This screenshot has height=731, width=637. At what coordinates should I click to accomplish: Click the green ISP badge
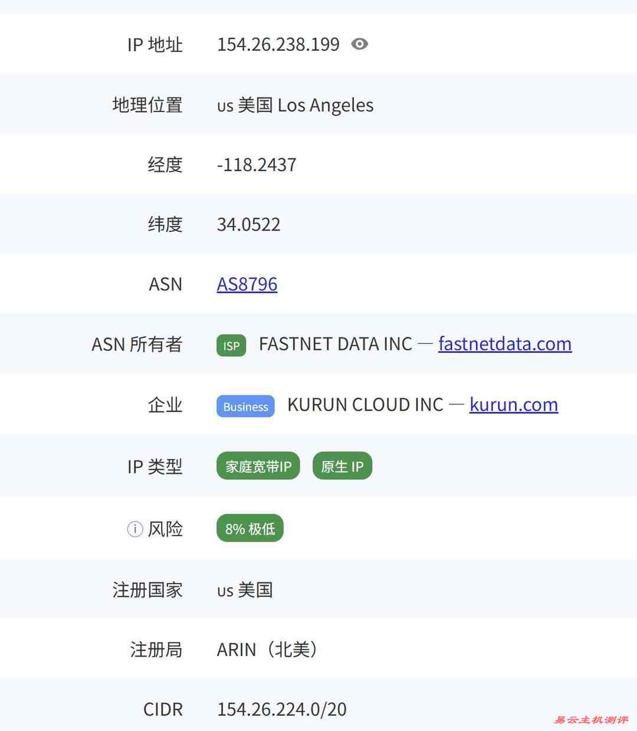231,346
